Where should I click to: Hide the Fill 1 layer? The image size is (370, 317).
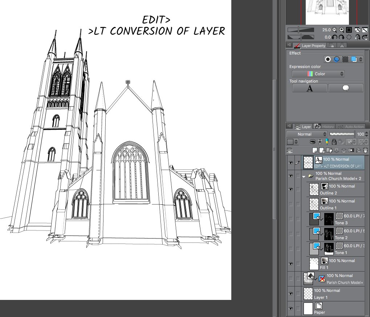[x=290, y=264]
